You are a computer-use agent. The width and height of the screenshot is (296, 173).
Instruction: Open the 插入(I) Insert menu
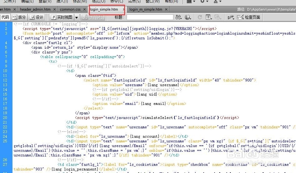(x=62, y=1)
